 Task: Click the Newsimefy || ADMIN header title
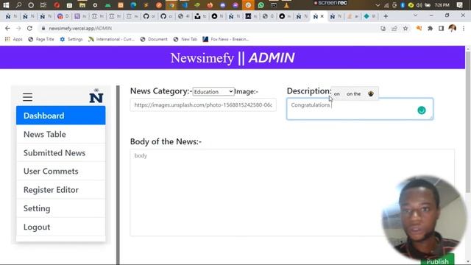tap(233, 57)
